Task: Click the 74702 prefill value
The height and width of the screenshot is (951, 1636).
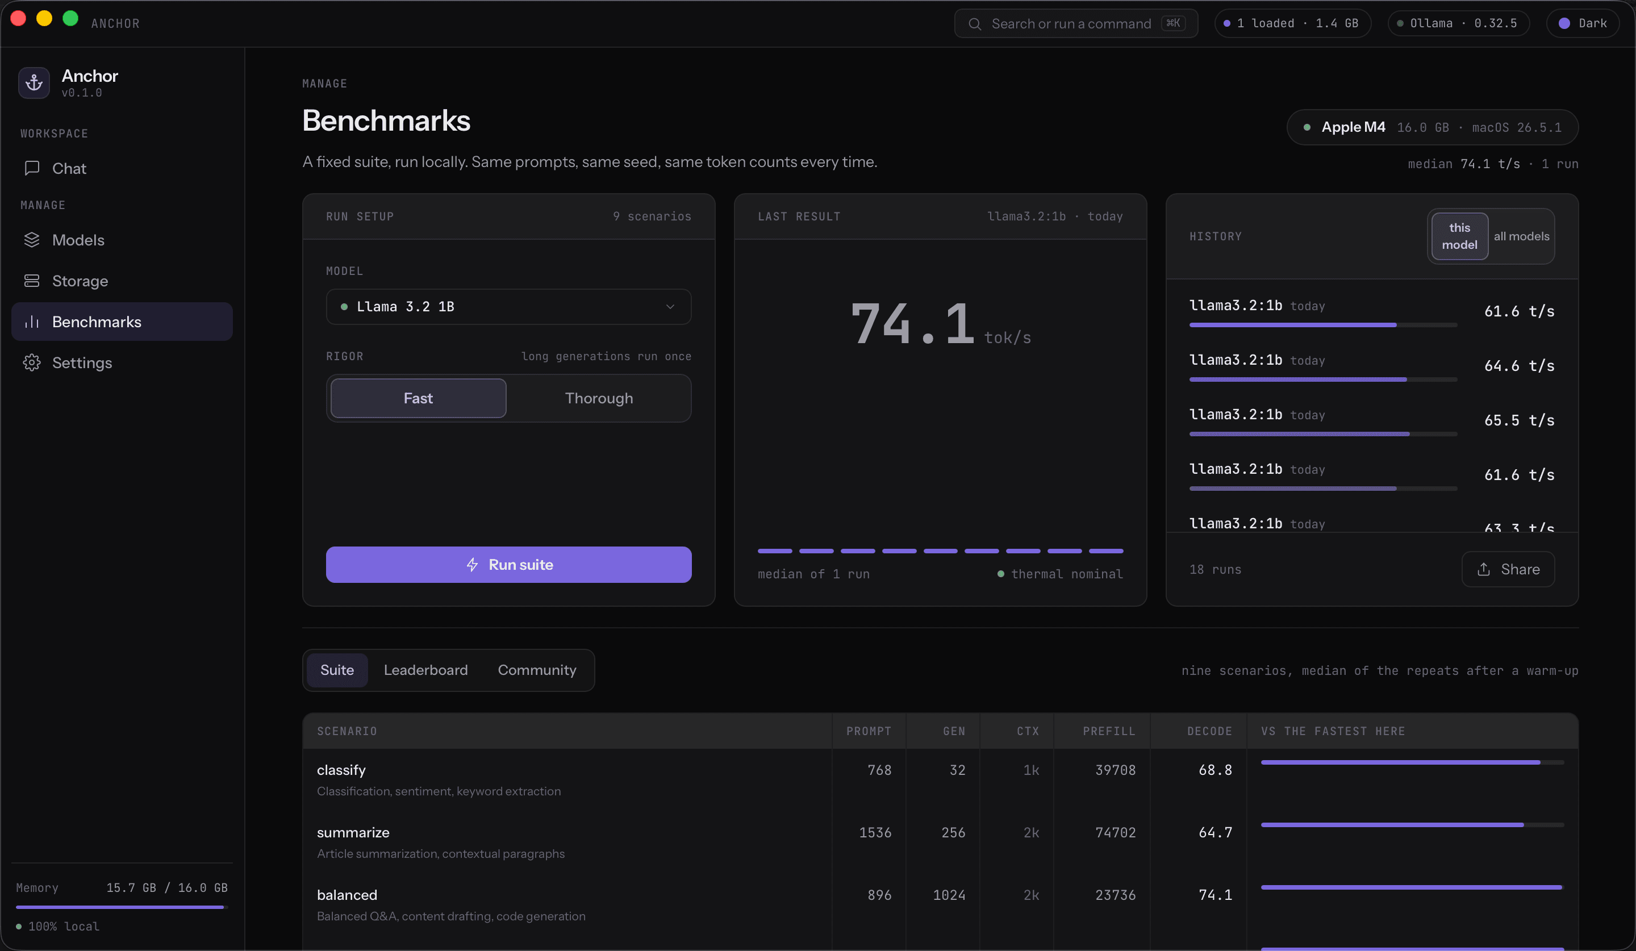Action: click(x=1115, y=832)
